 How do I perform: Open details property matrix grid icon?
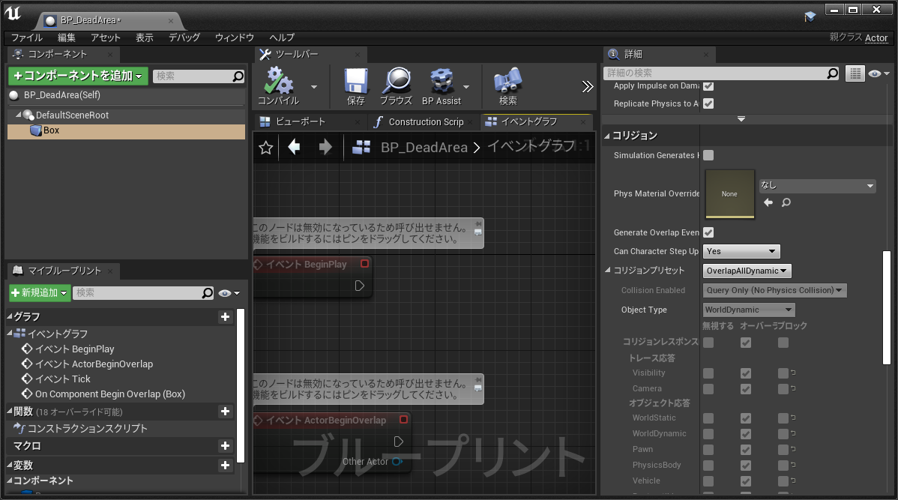pyautogui.click(x=855, y=73)
